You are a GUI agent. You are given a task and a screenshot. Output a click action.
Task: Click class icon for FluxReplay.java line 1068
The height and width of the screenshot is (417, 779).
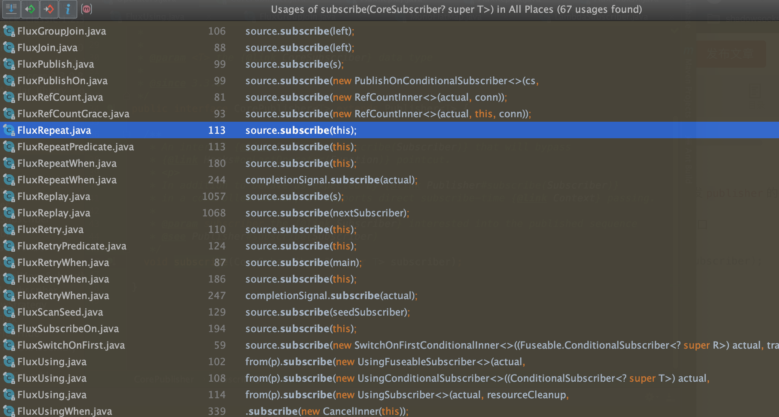(x=9, y=213)
